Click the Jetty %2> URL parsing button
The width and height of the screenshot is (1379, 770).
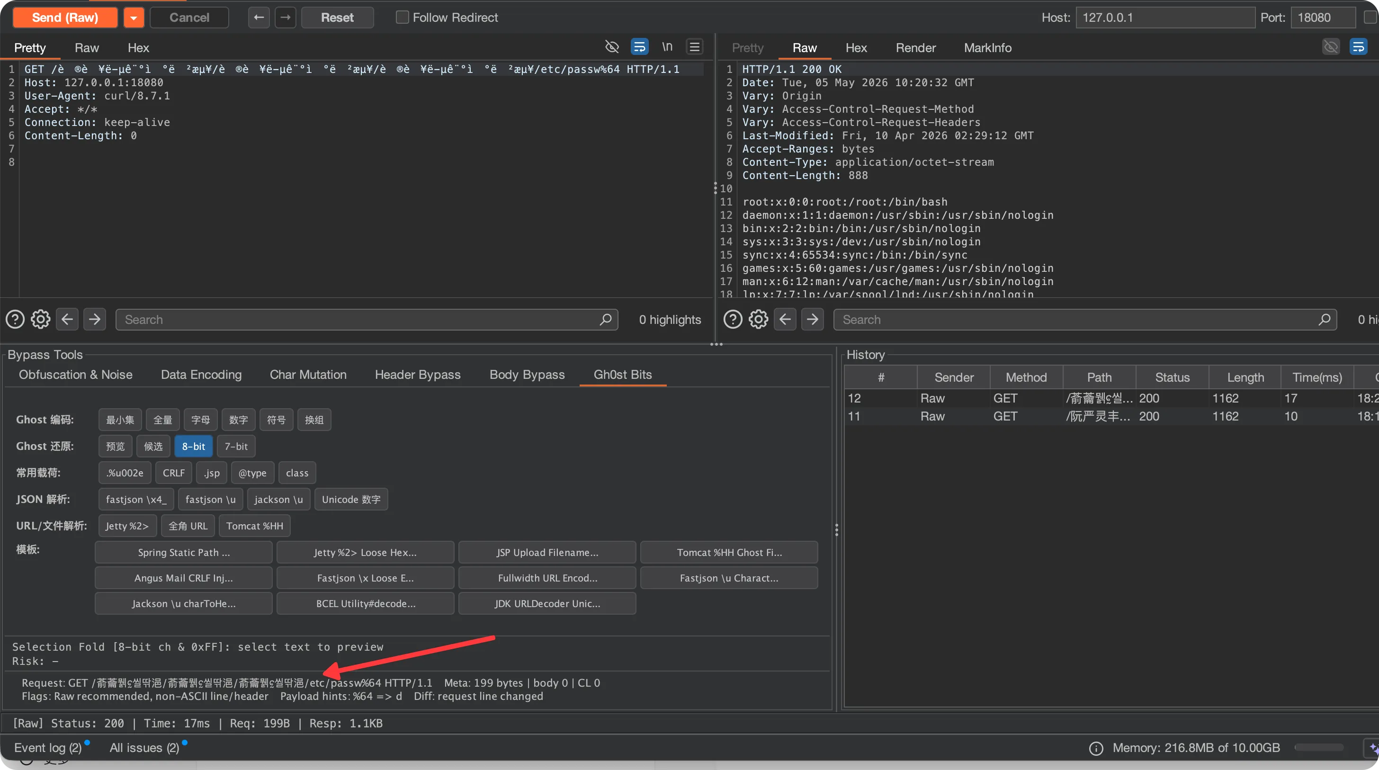click(x=127, y=525)
